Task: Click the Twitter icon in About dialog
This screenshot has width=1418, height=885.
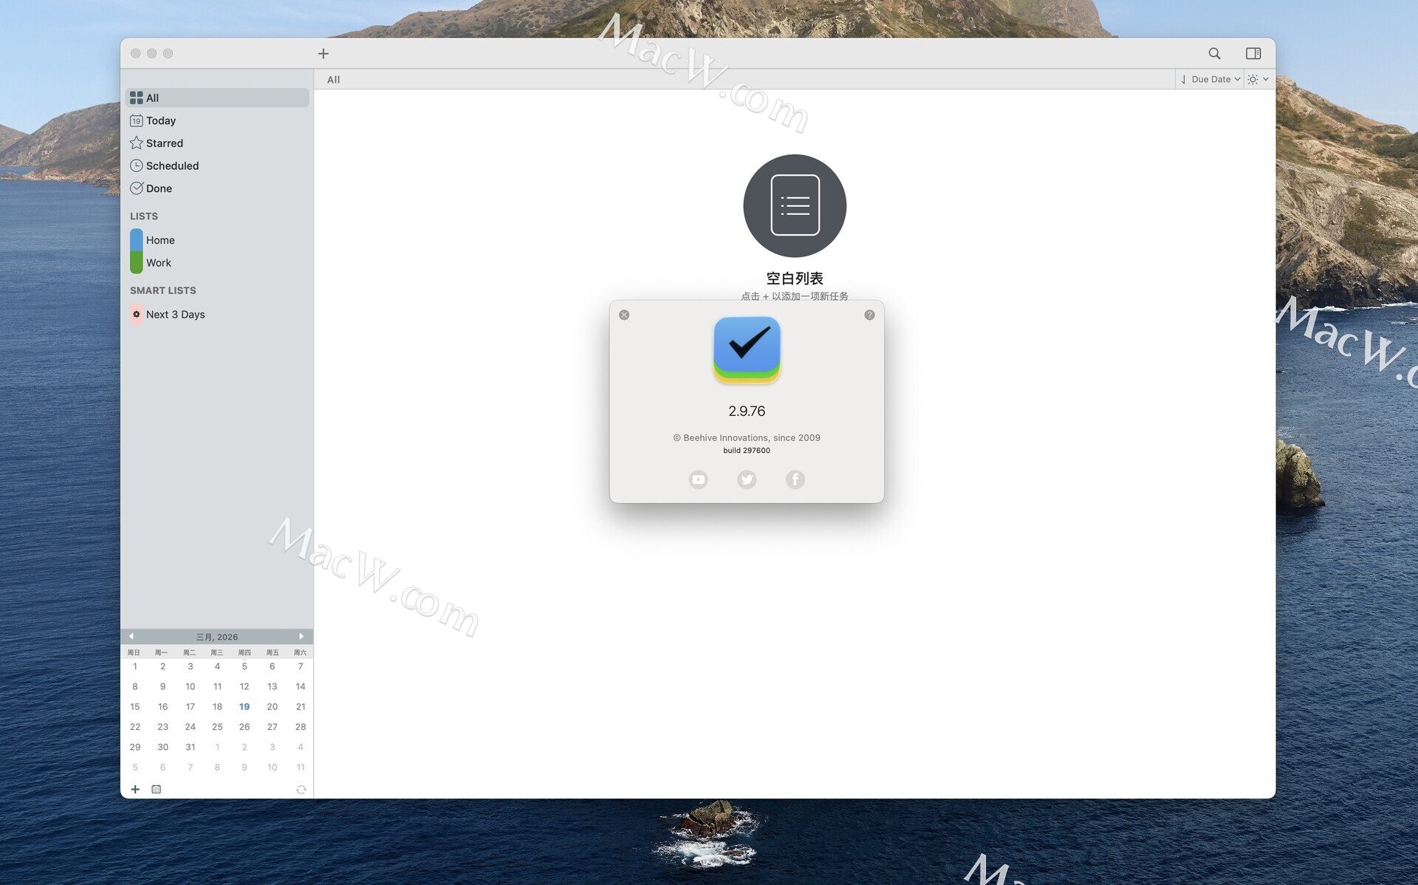Action: coord(747,479)
